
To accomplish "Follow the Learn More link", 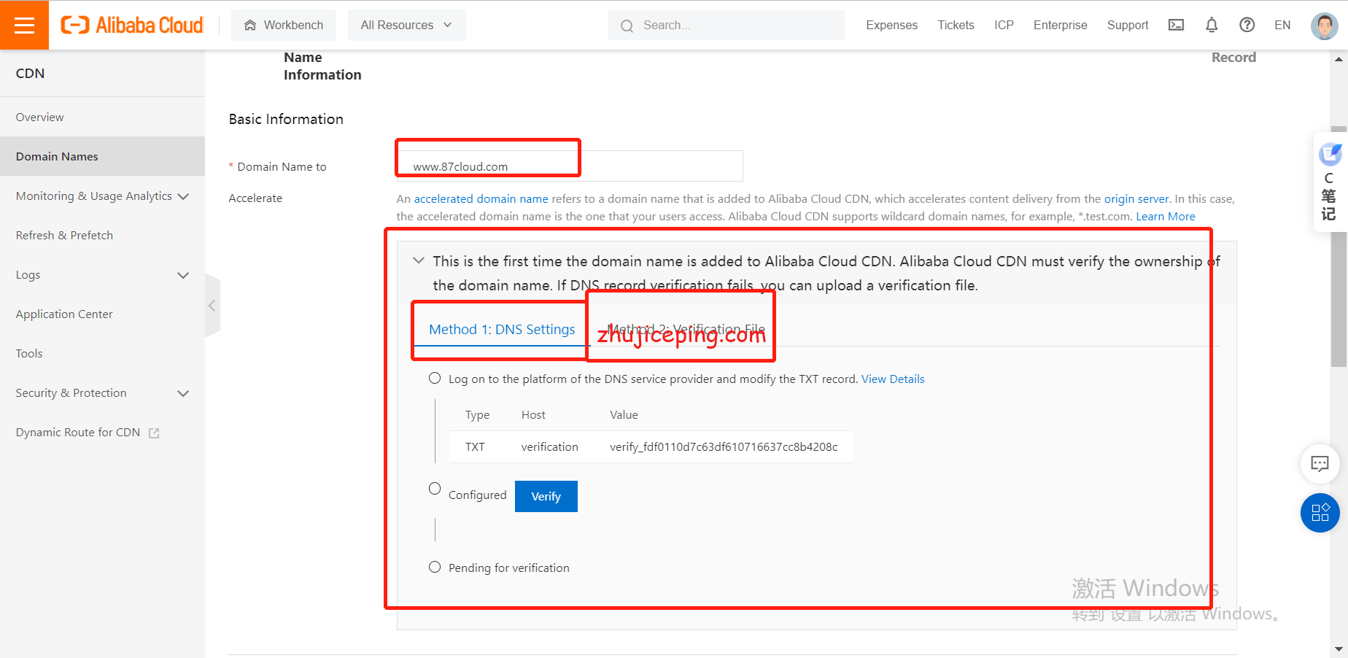I will point(1166,217).
